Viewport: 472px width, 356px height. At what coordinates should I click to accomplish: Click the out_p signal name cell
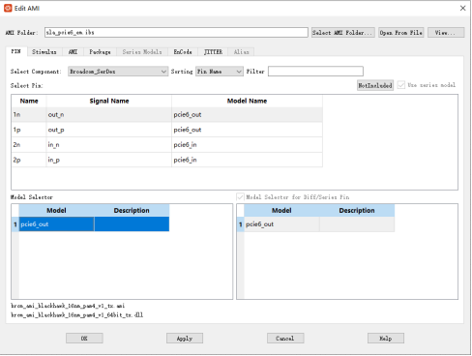point(109,130)
